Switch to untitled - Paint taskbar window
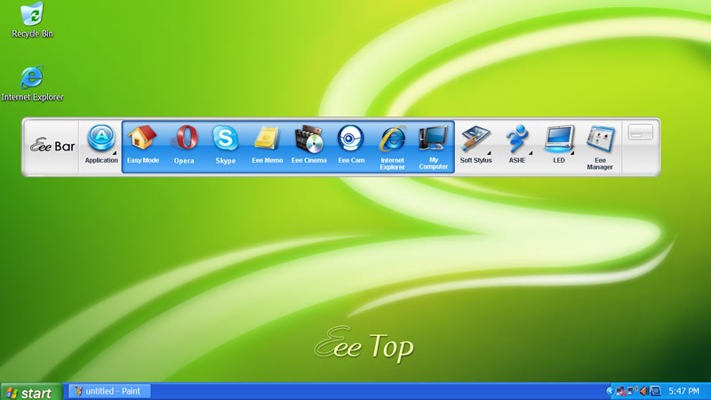711x400 pixels. 110,391
